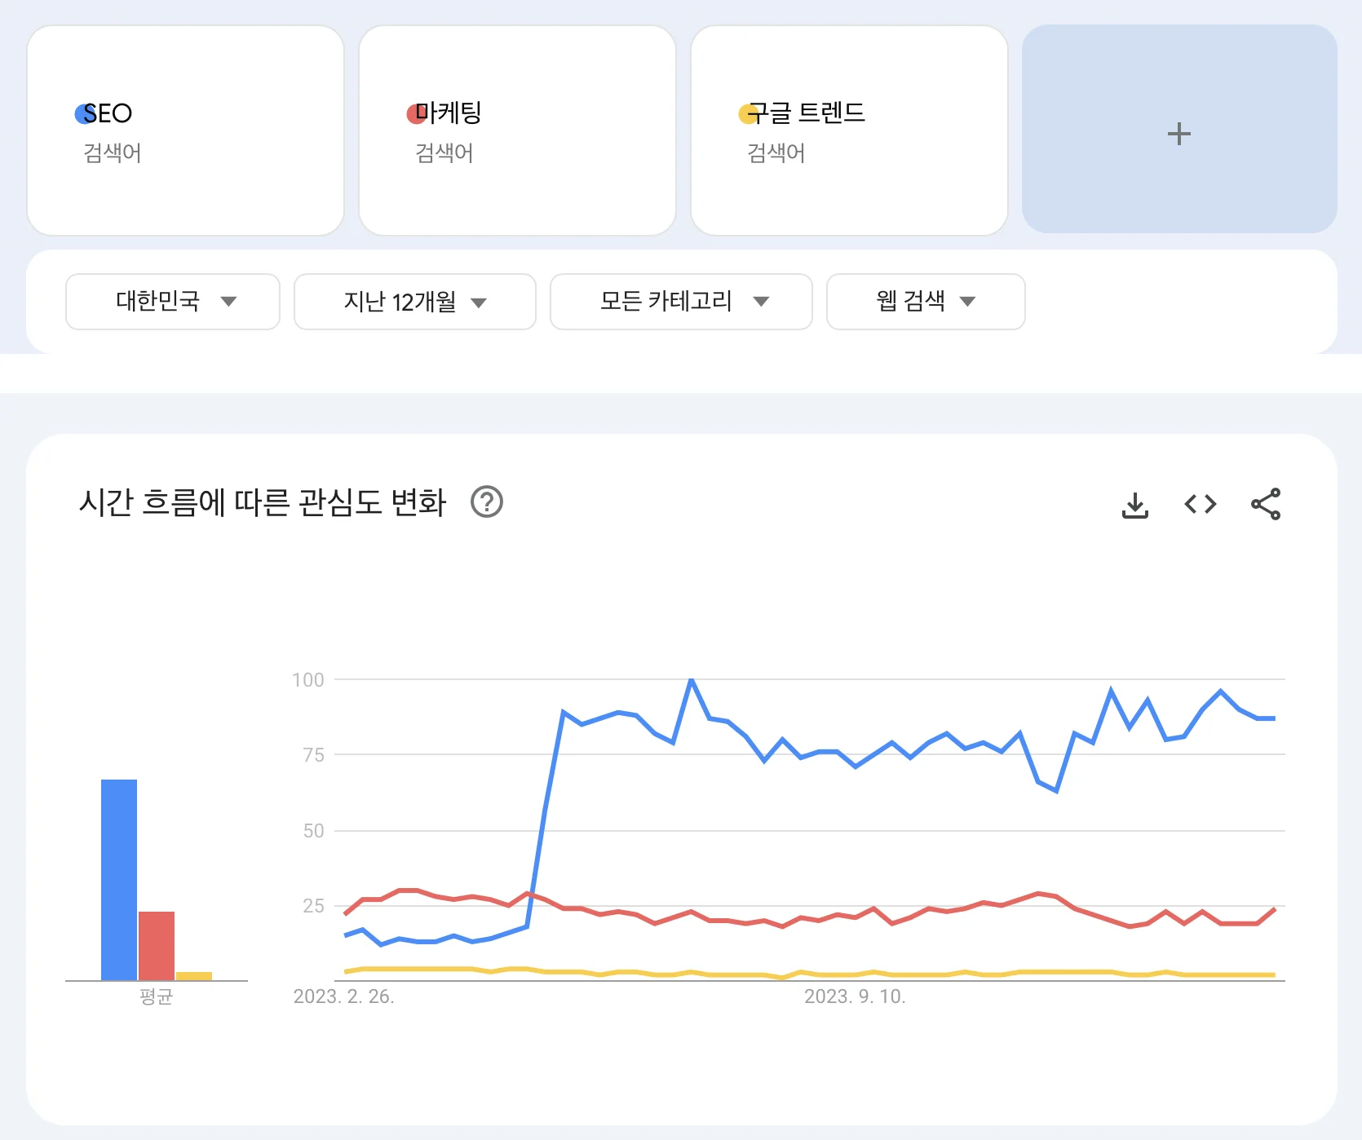Add a new comparison search term
The image size is (1362, 1140).
[x=1178, y=133]
